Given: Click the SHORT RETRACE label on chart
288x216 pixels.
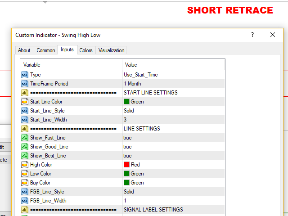Looking at the screenshot, I should [230, 10].
